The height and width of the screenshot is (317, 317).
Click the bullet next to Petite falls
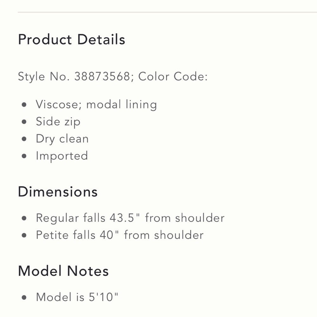point(24,235)
